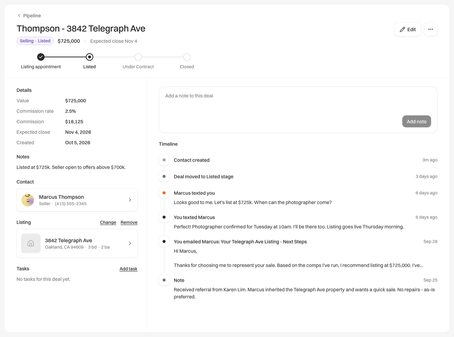Focus the Add a note field
Viewport: 454px width, 337px height.
pyautogui.click(x=298, y=109)
